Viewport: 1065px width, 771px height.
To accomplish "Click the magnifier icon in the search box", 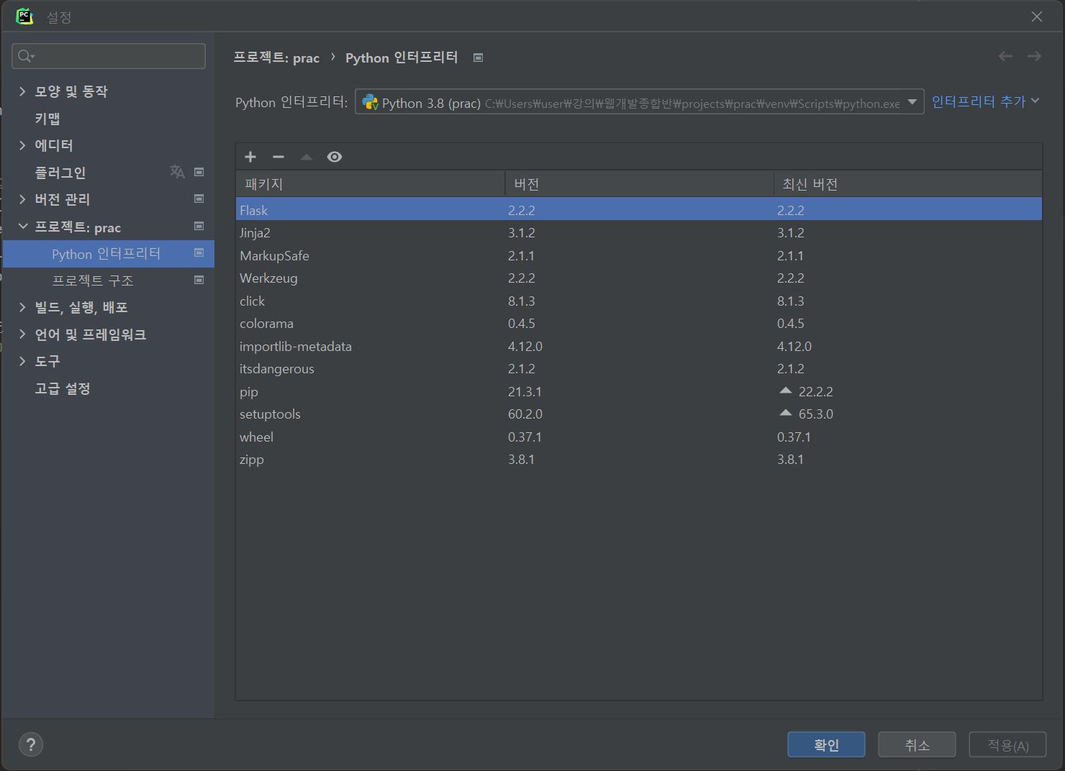I will (26, 56).
